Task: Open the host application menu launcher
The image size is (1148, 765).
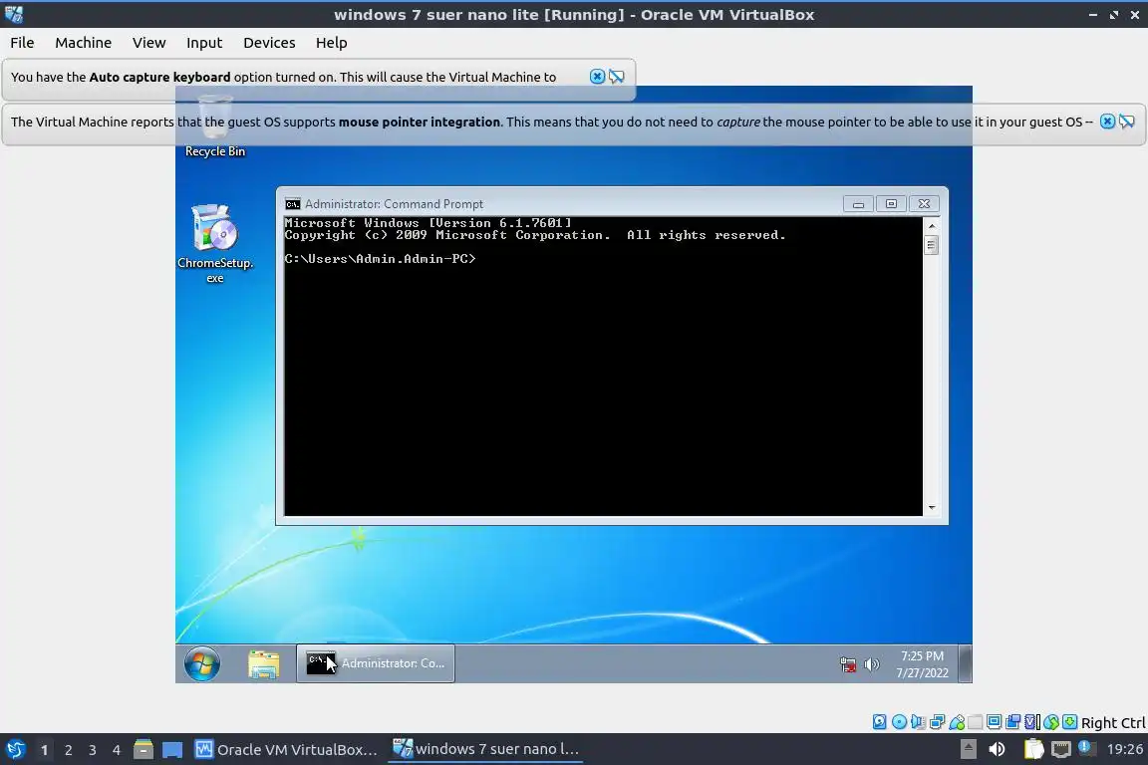Action: point(15,749)
